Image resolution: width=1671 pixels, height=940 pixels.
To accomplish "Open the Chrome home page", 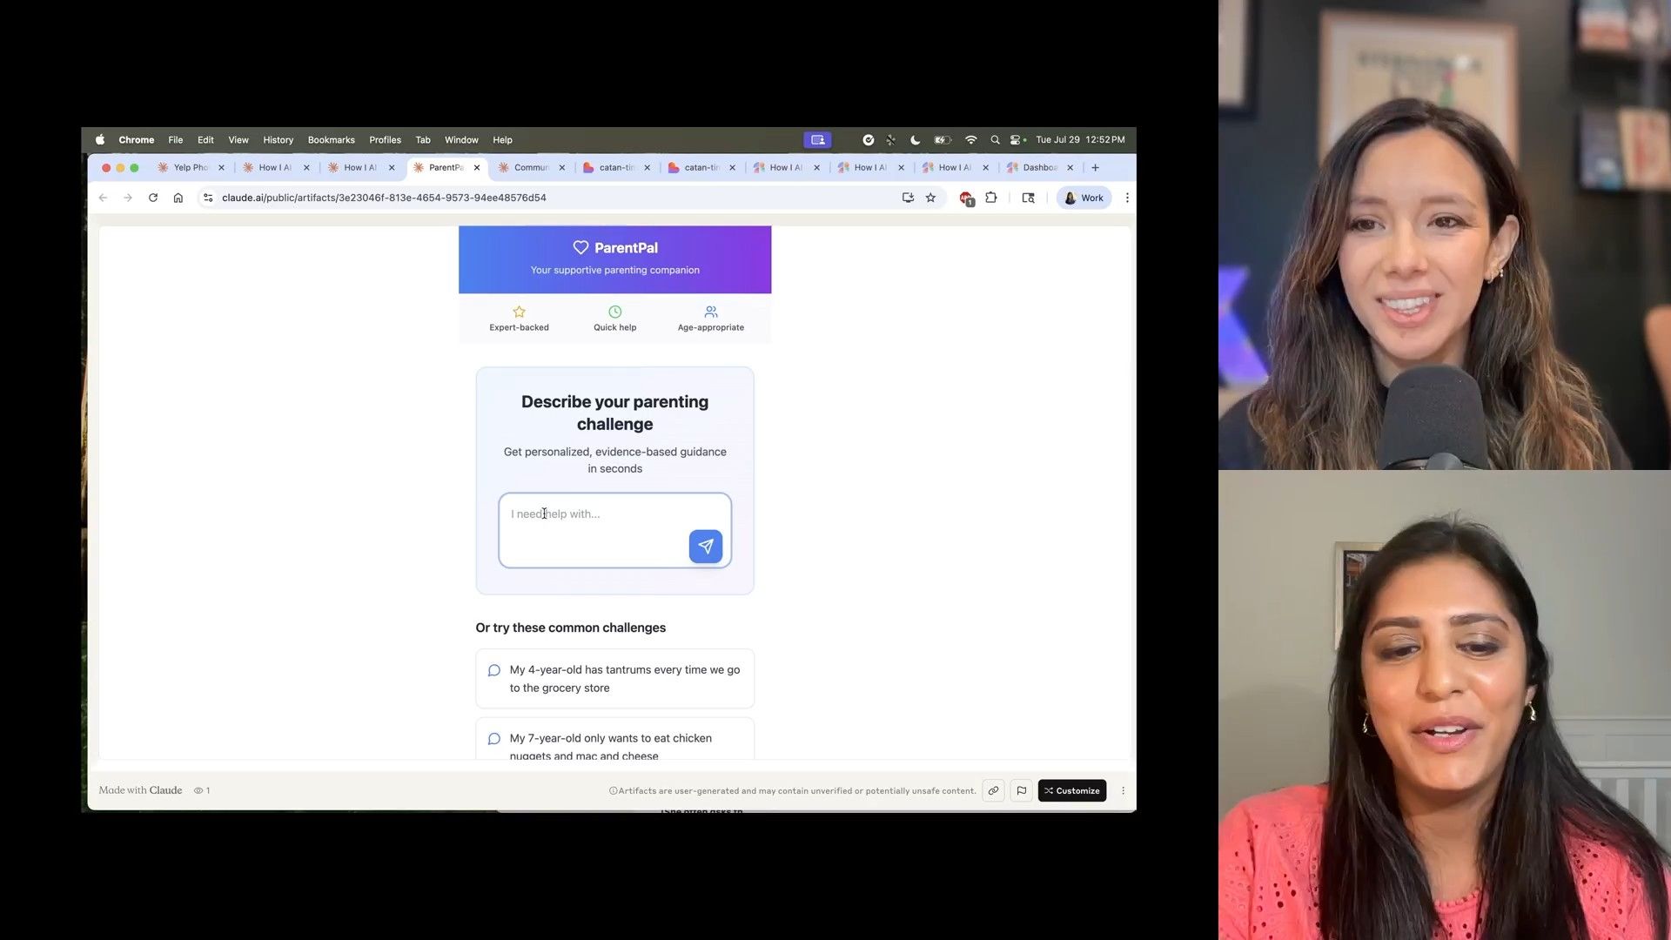I will tap(178, 198).
